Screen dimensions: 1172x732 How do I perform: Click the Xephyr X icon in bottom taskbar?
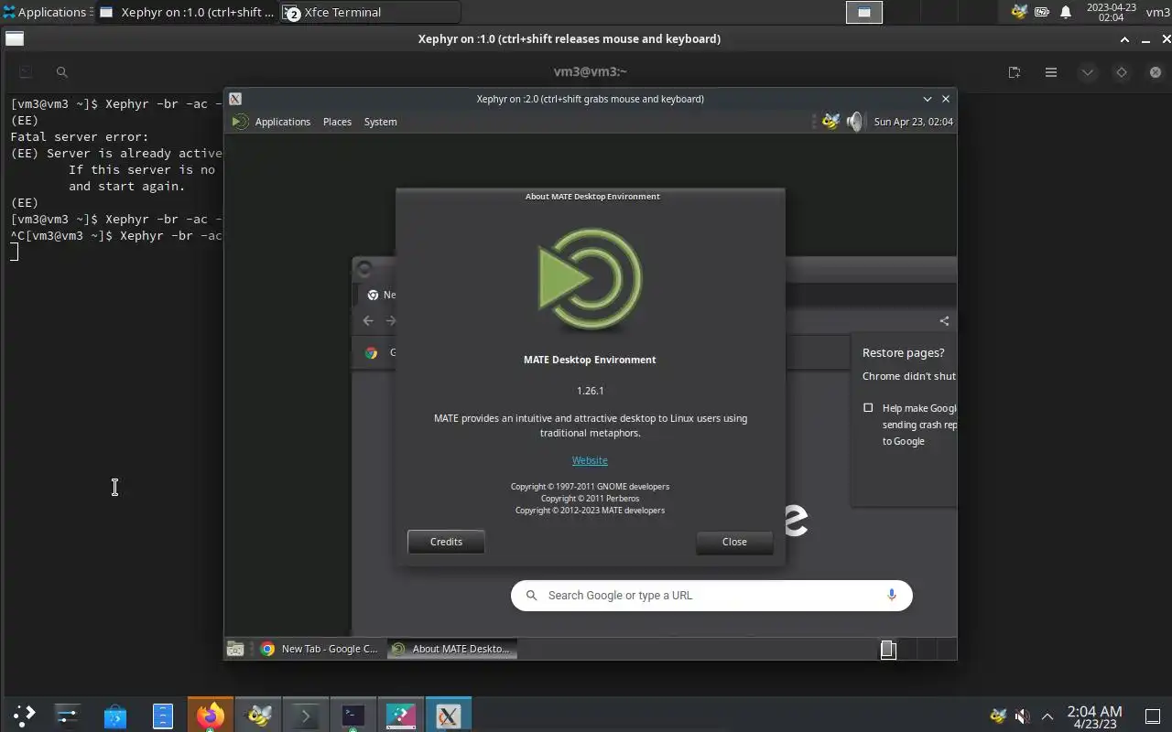click(x=448, y=716)
